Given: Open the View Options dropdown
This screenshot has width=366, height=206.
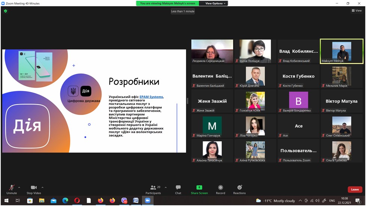Looking at the screenshot, I should click(216, 3).
